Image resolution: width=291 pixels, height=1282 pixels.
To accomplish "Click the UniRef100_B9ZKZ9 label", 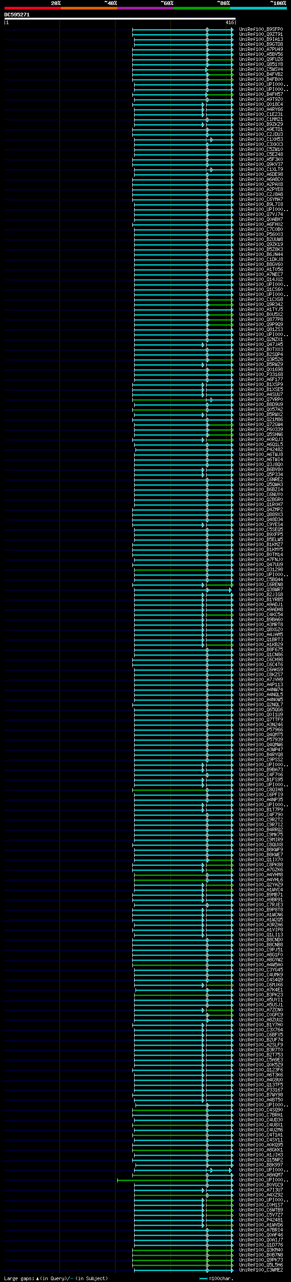I will pos(261,125).
